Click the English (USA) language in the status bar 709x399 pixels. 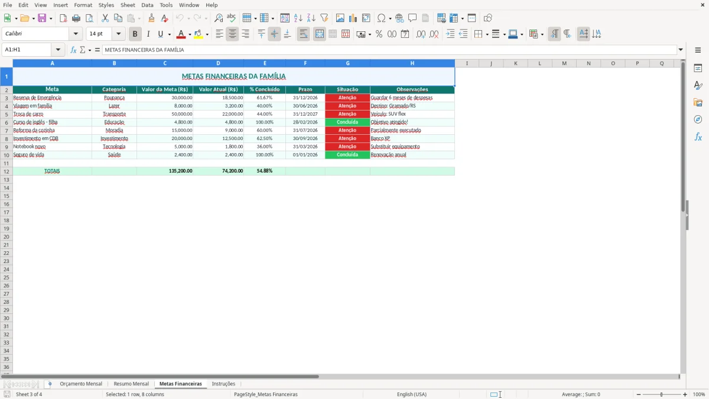click(412, 394)
